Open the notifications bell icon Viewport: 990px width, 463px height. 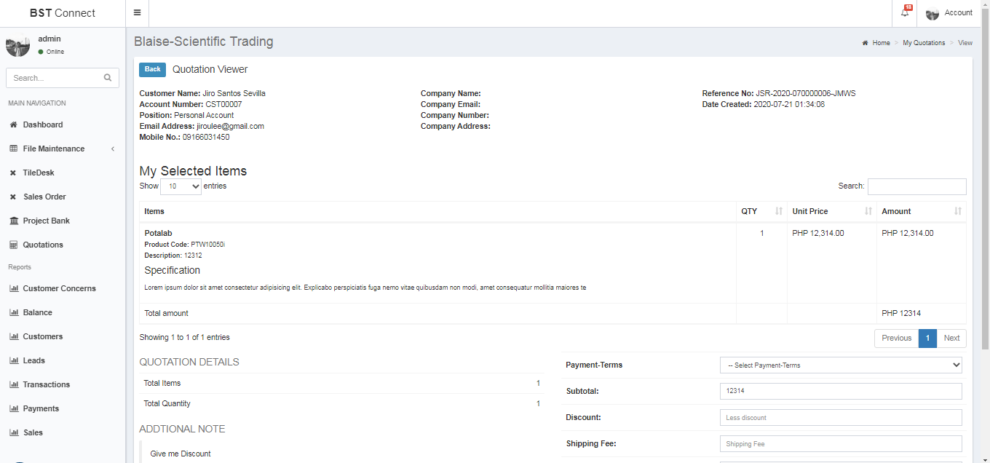[905, 13]
